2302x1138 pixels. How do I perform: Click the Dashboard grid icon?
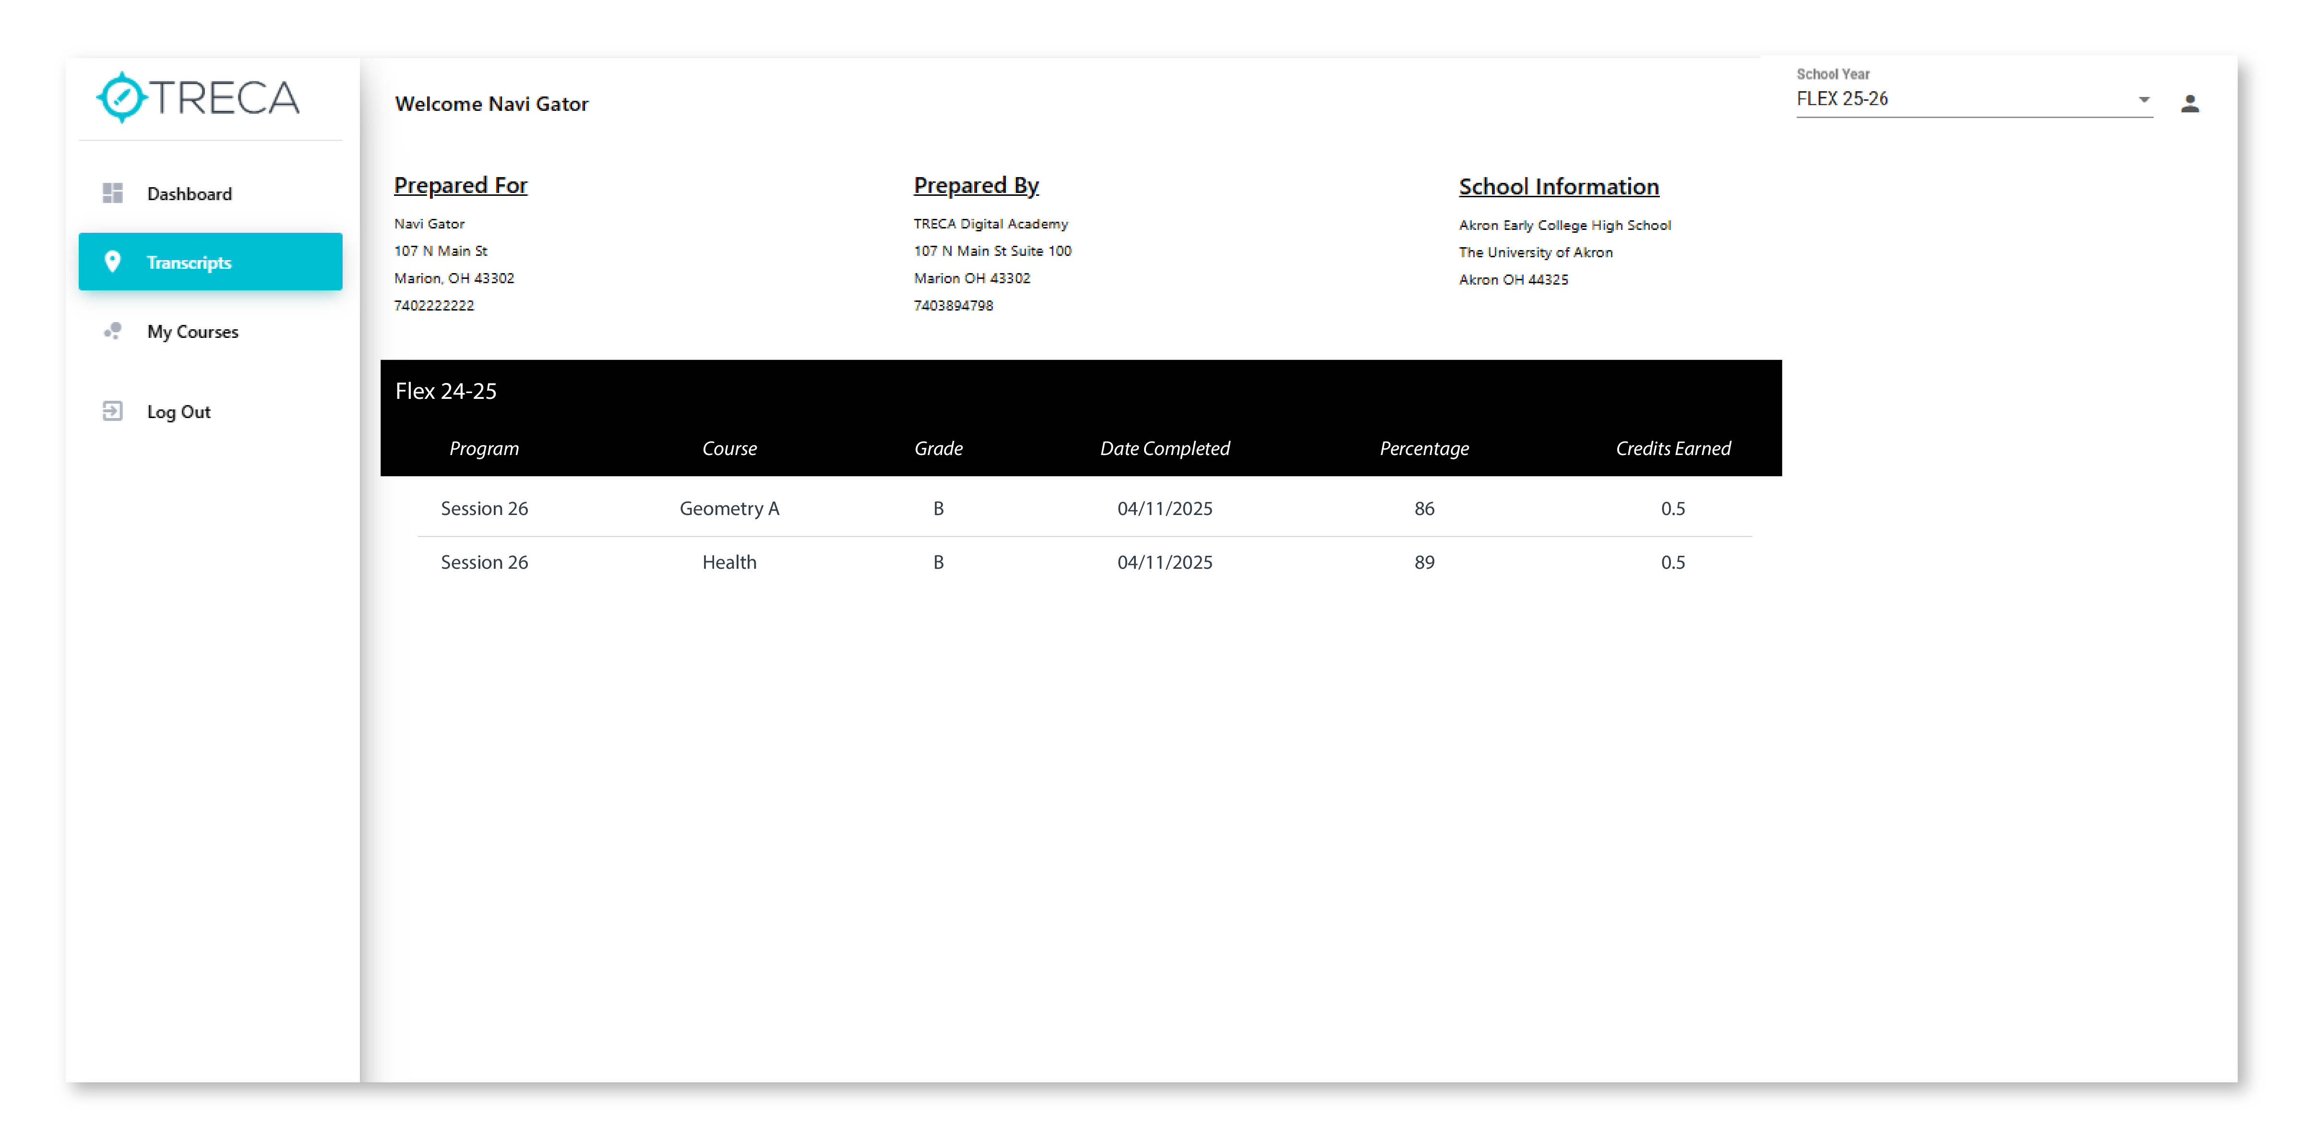pyautogui.click(x=113, y=193)
